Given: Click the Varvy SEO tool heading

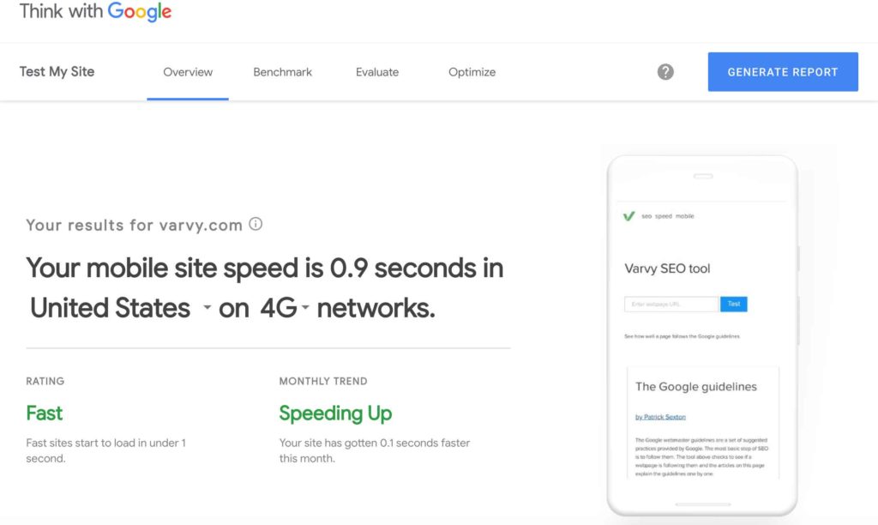Looking at the screenshot, I should click(667, 269).
